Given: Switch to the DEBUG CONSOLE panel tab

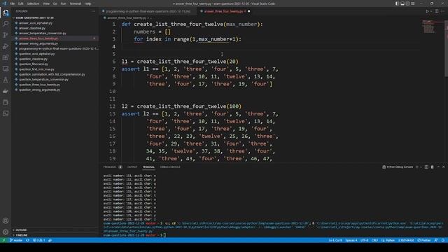Looking at the screenshot, I should (x=170, y=167).
